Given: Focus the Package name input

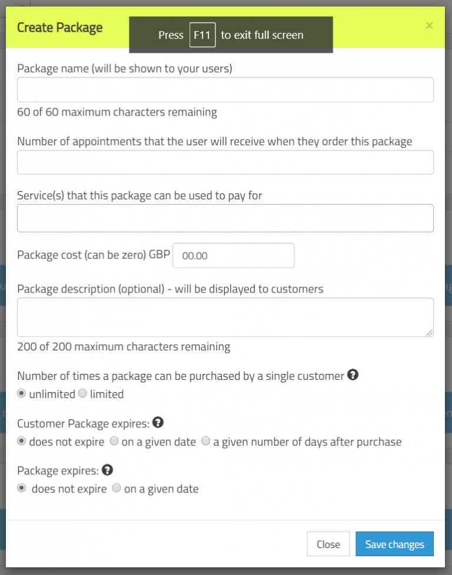Looking at the screenshot, I should pyautogui.click(x=225, y=90).
